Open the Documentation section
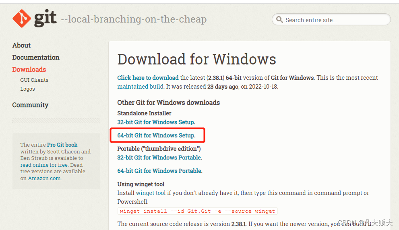The height and width of the screenshot is (230, 399). click(35, 57)
